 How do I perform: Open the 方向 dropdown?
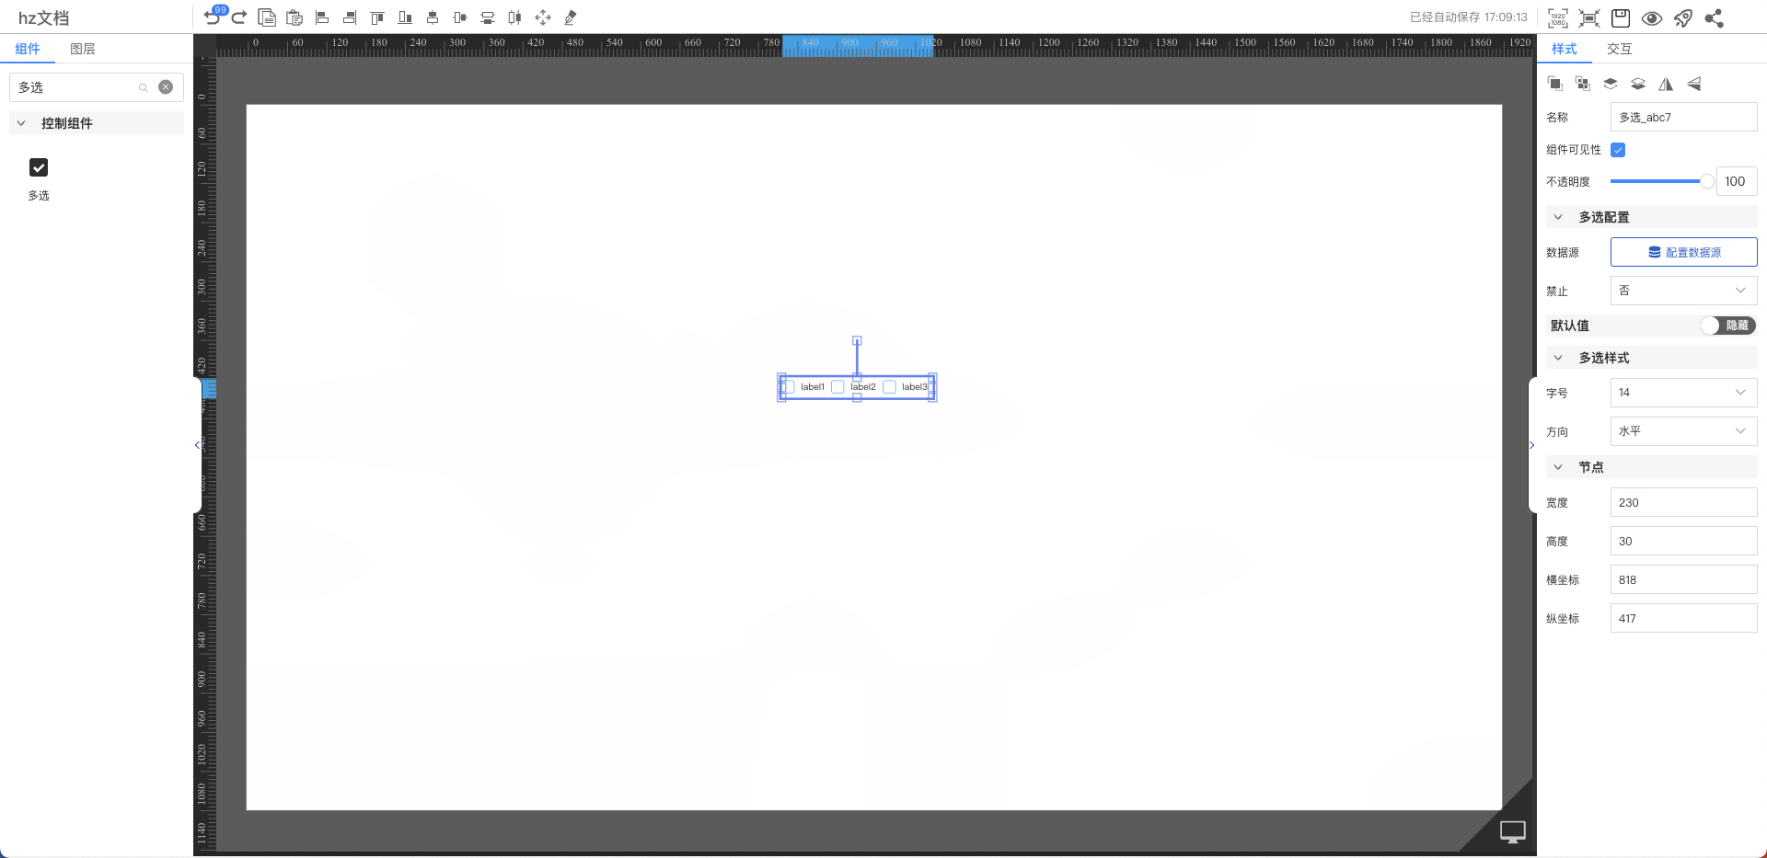coord(1683,431)
